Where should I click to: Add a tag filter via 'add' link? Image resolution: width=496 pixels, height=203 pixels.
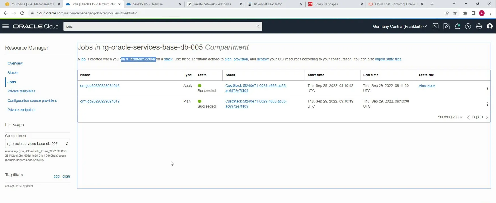(56, 176)
